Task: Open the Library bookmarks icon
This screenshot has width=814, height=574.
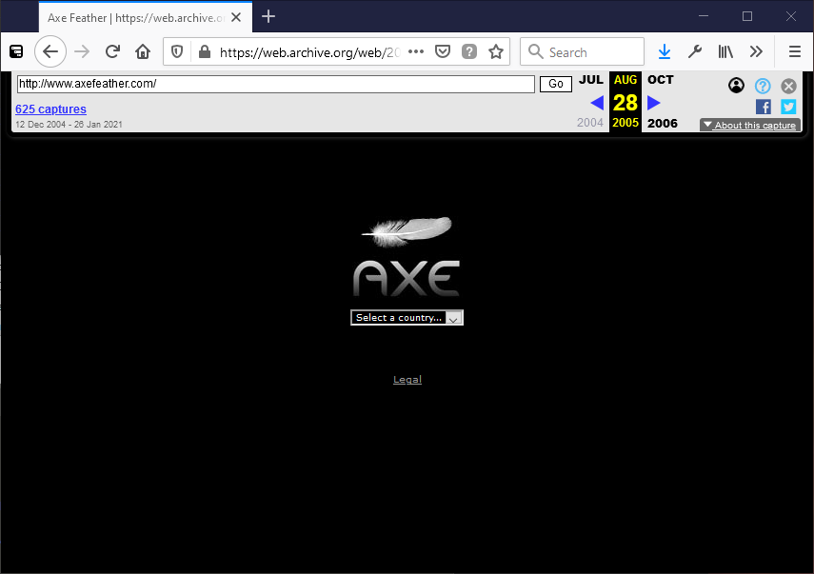Action: pos(725,52)
